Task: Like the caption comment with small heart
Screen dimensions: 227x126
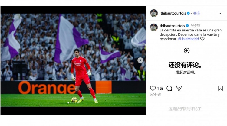Action: [202, 39]
